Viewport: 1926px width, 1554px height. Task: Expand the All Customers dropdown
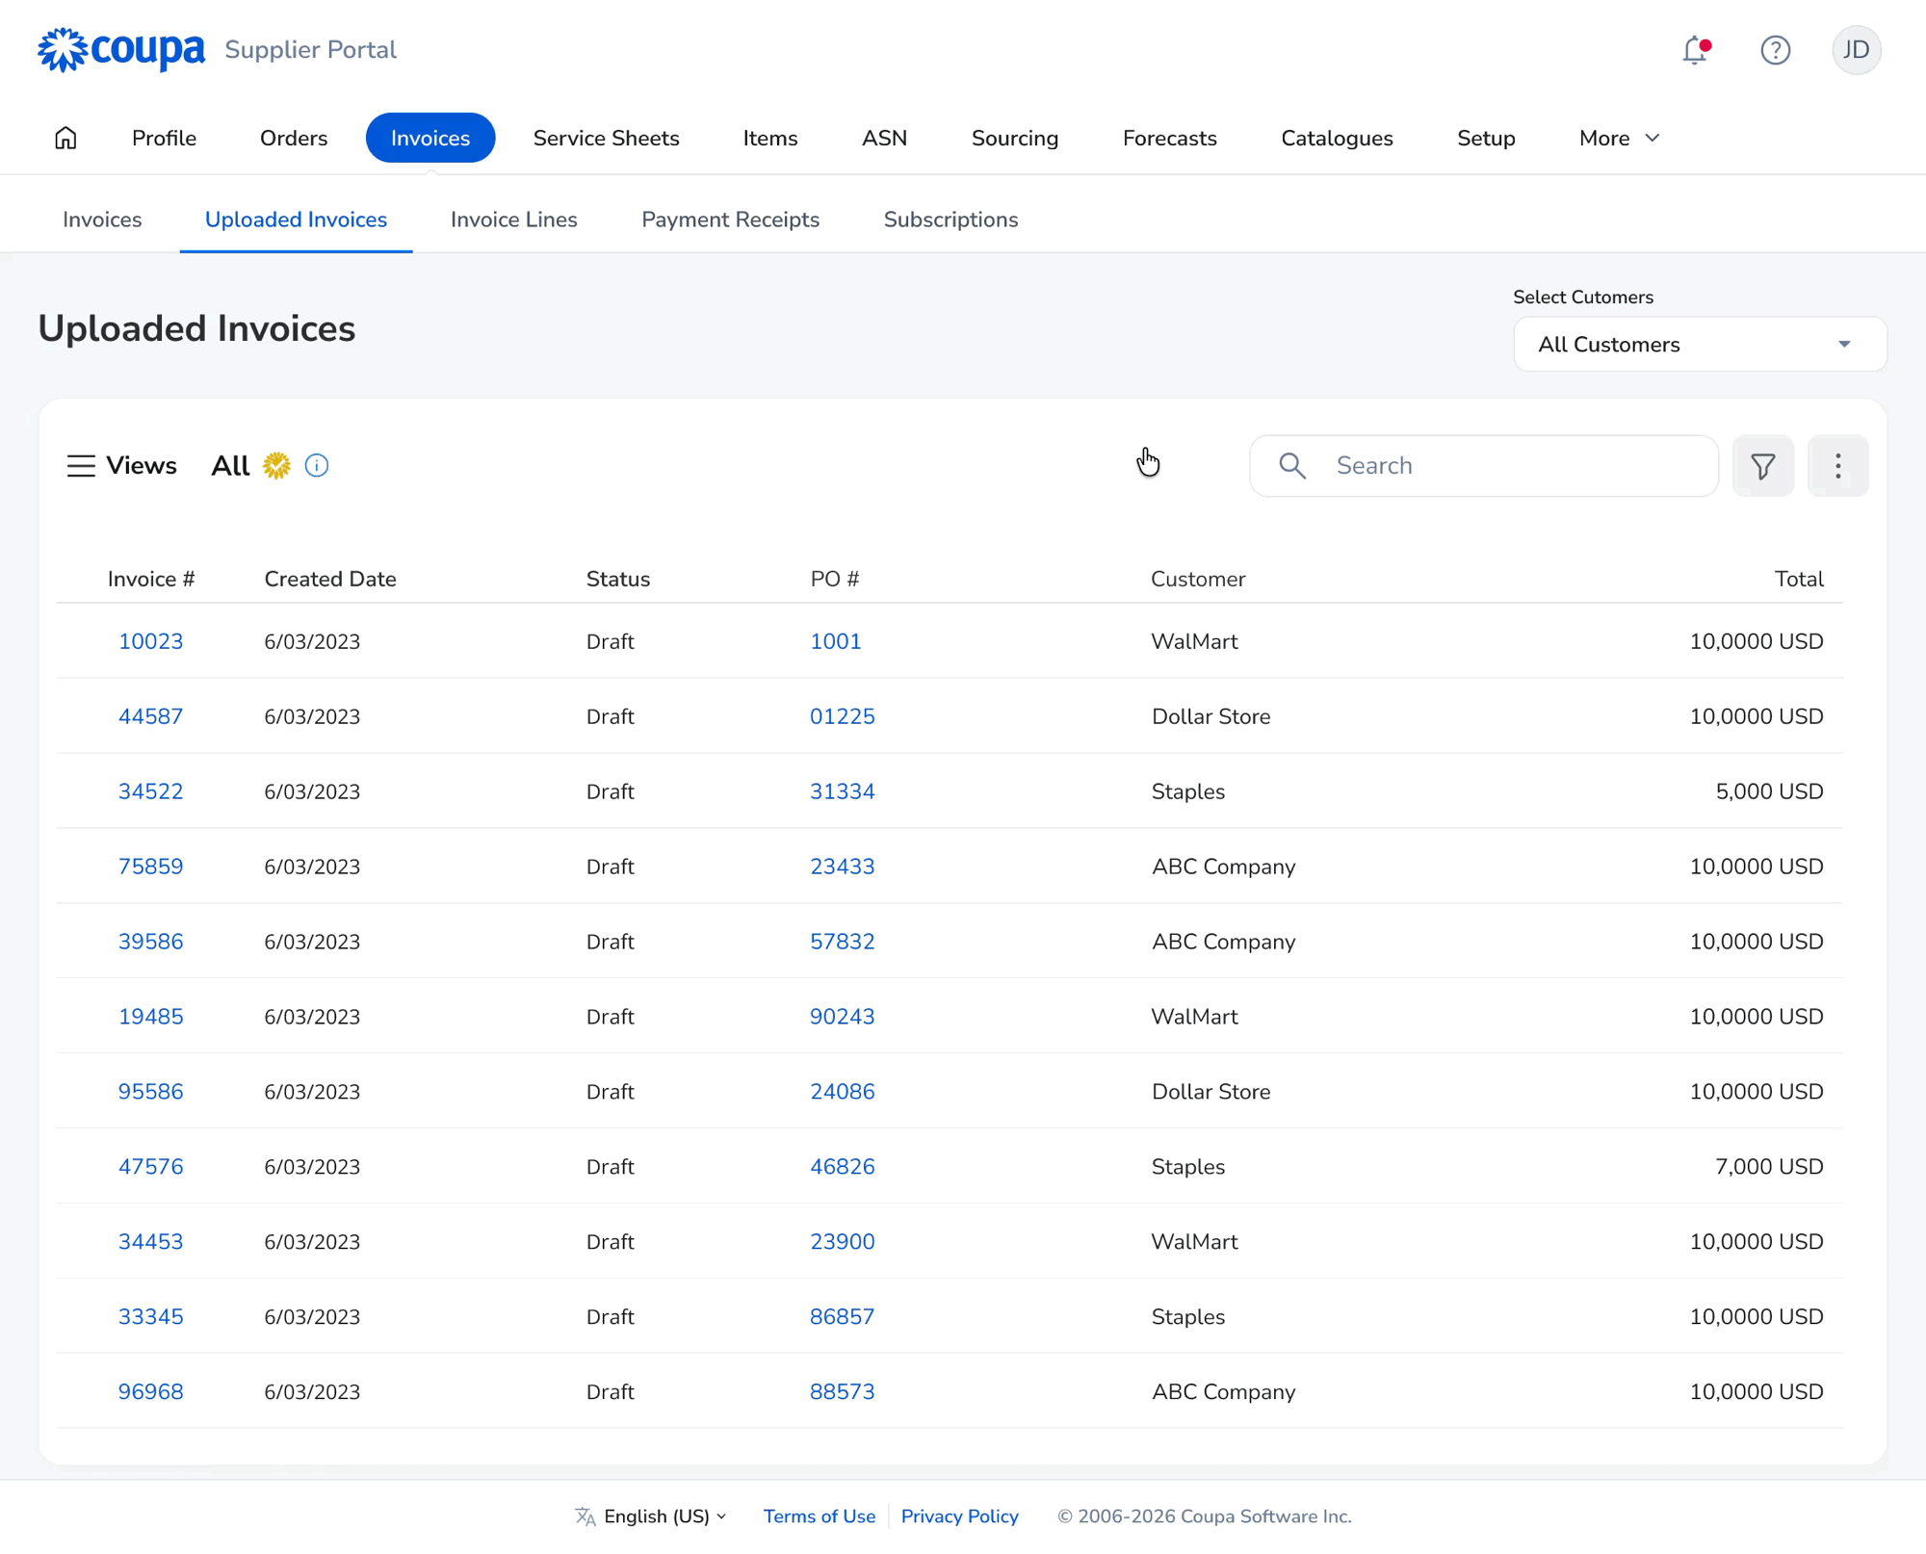tap(1700, 345)
